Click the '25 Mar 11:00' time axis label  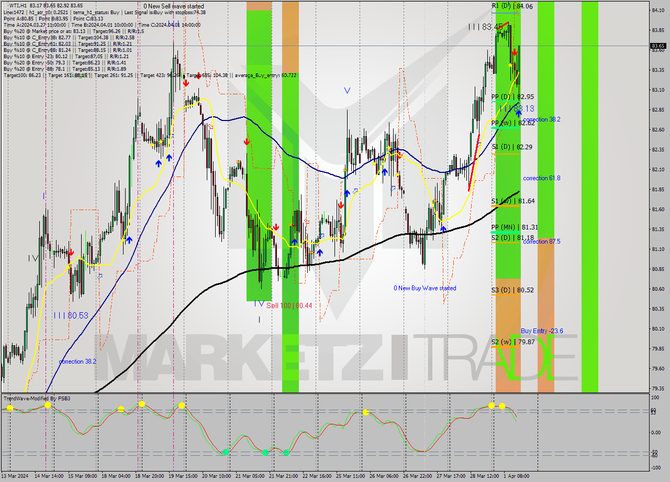[x=351, y=476]
